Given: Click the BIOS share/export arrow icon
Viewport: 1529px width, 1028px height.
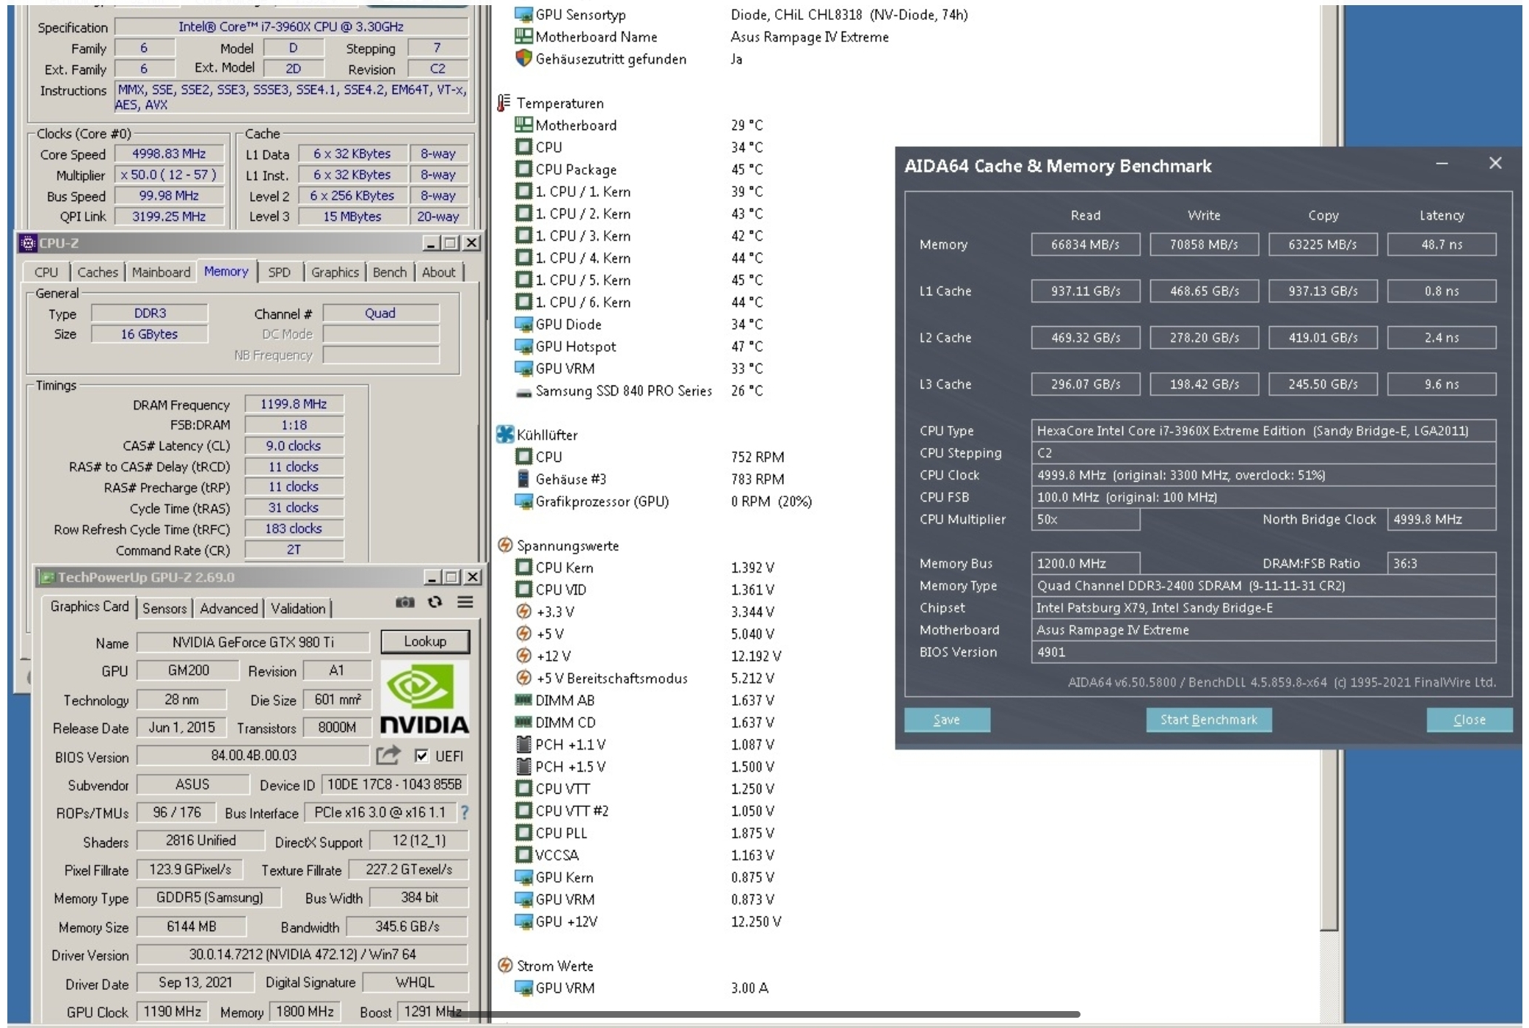Looking at the screenshot, I should tap(388, 755).
